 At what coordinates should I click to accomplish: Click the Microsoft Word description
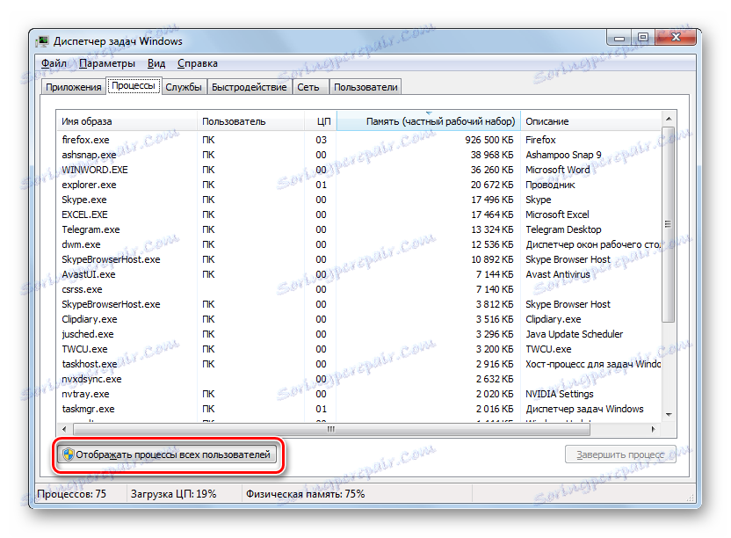click(558, 170)
